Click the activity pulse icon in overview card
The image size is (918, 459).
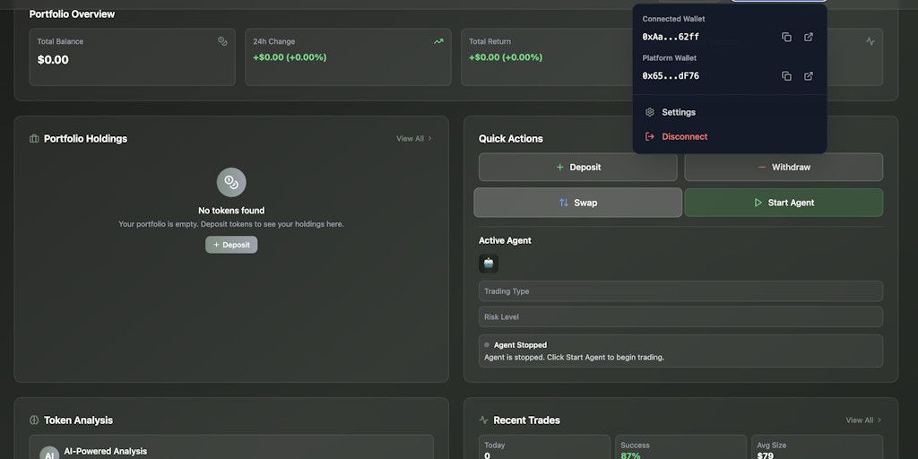[x=870, y=41]
